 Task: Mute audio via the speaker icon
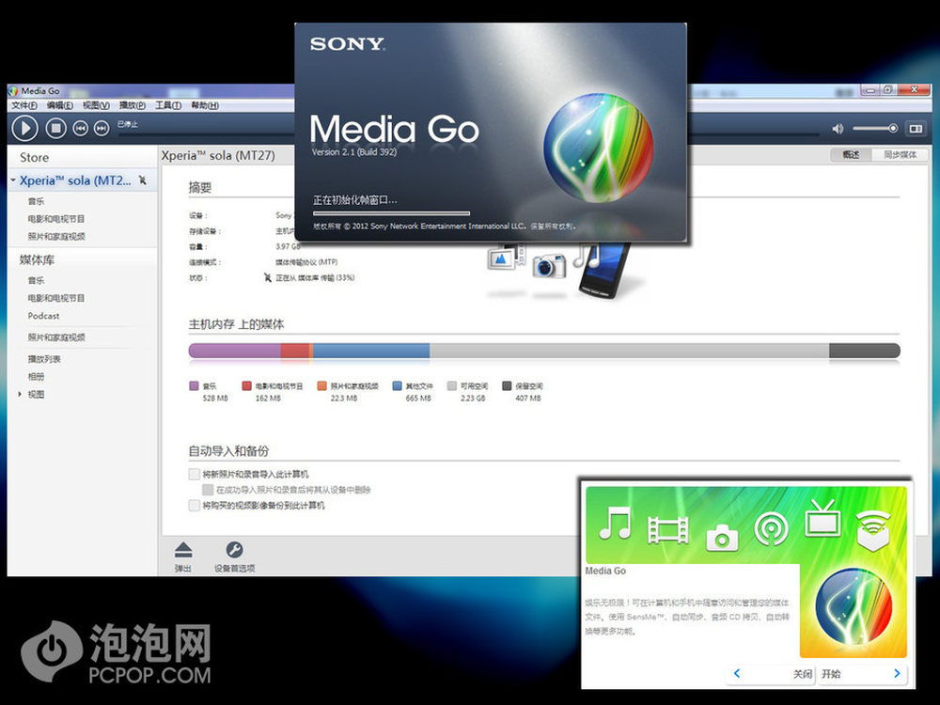838,129
